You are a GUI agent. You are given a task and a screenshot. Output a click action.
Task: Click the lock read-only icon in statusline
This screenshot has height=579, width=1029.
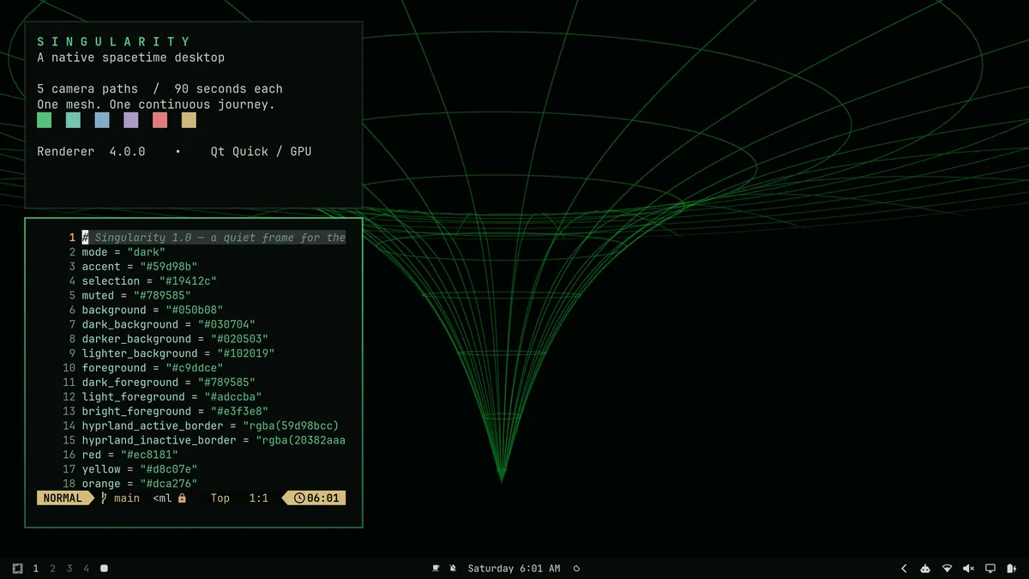tap(182, 498)
